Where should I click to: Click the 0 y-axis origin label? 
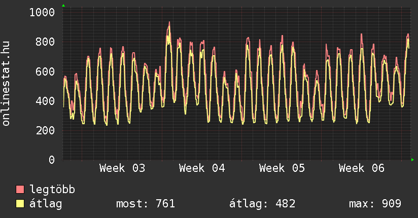[52, 160]
